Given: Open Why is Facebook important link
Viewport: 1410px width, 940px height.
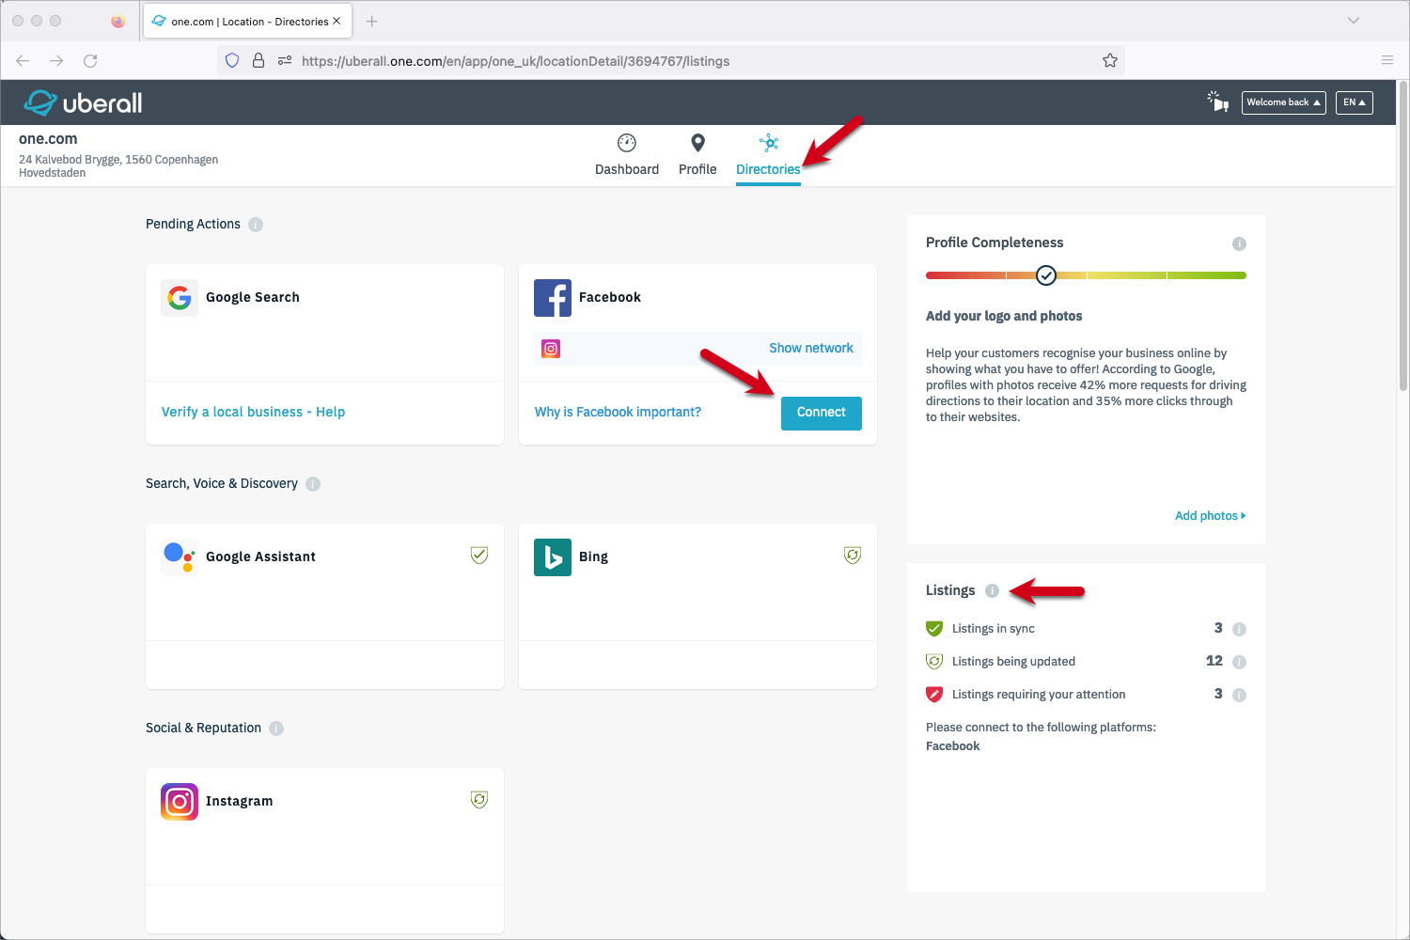Looking at the screenshot, I should 618,412.
